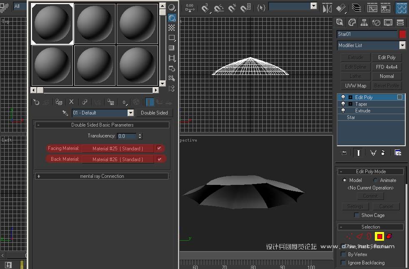Select the Model radio button

pos(344,180)
